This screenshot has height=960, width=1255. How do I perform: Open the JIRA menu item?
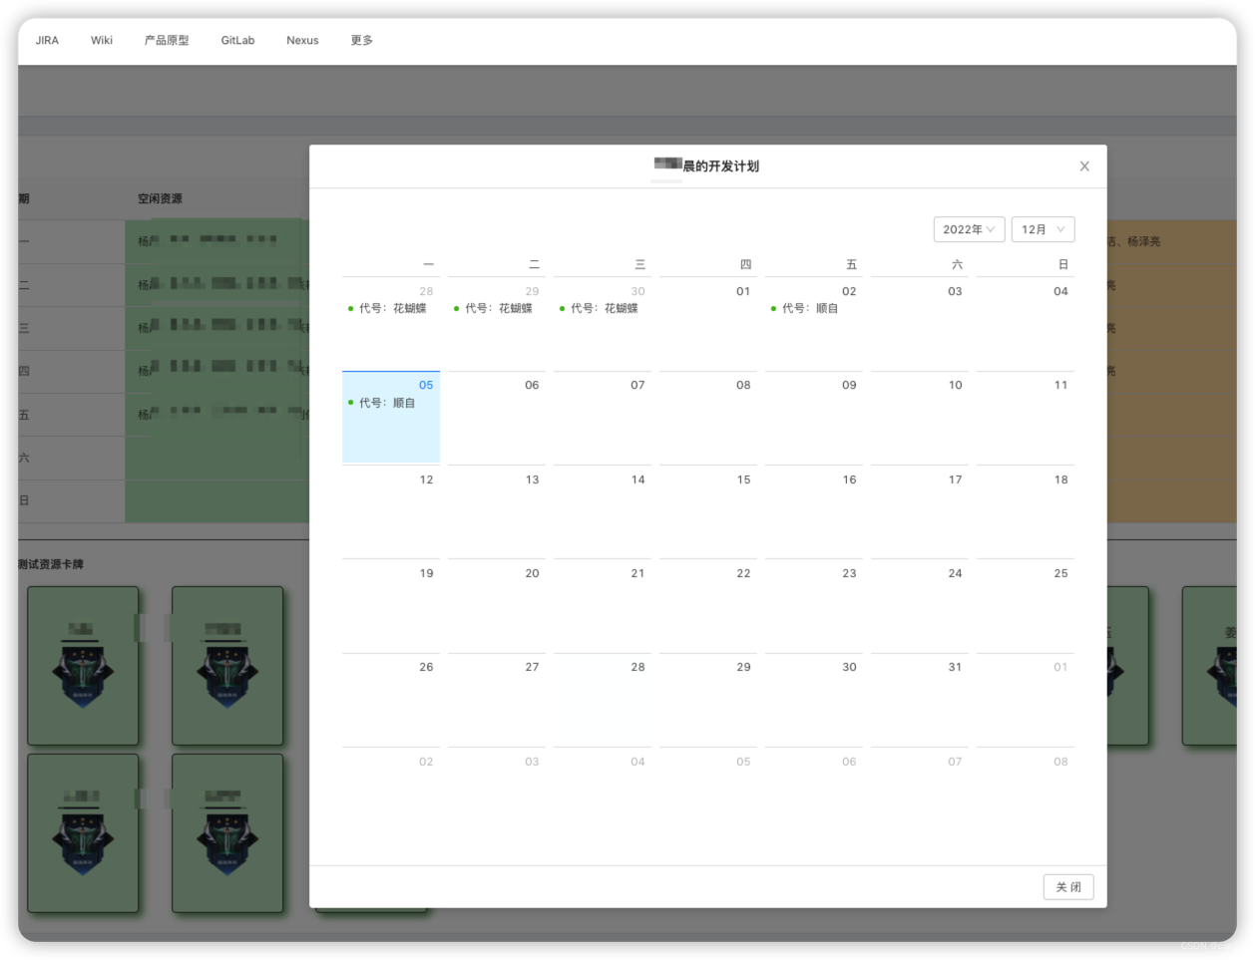click(x=47, y=40)
